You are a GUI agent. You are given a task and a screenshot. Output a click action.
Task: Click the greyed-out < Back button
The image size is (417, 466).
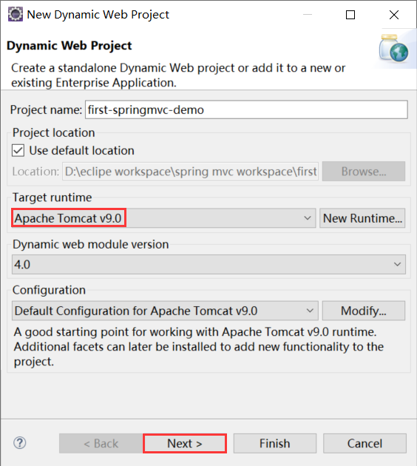[101, 443]
